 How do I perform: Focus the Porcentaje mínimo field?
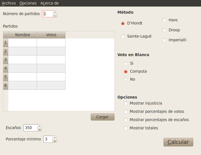[x=48, y=139]
